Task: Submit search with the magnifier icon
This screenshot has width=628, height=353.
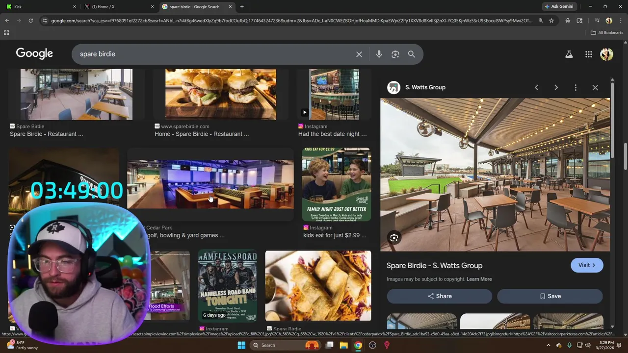Action: click(412, 54)
